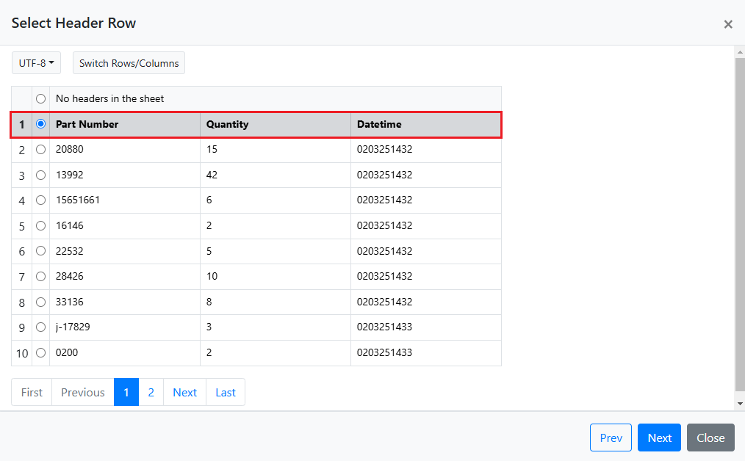Click current page 1 in pagination
The height and width of the screenshot is (461, 745).
pos(126,392)
